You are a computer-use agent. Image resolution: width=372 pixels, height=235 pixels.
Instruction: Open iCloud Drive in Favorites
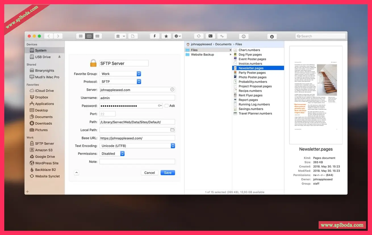45,91
